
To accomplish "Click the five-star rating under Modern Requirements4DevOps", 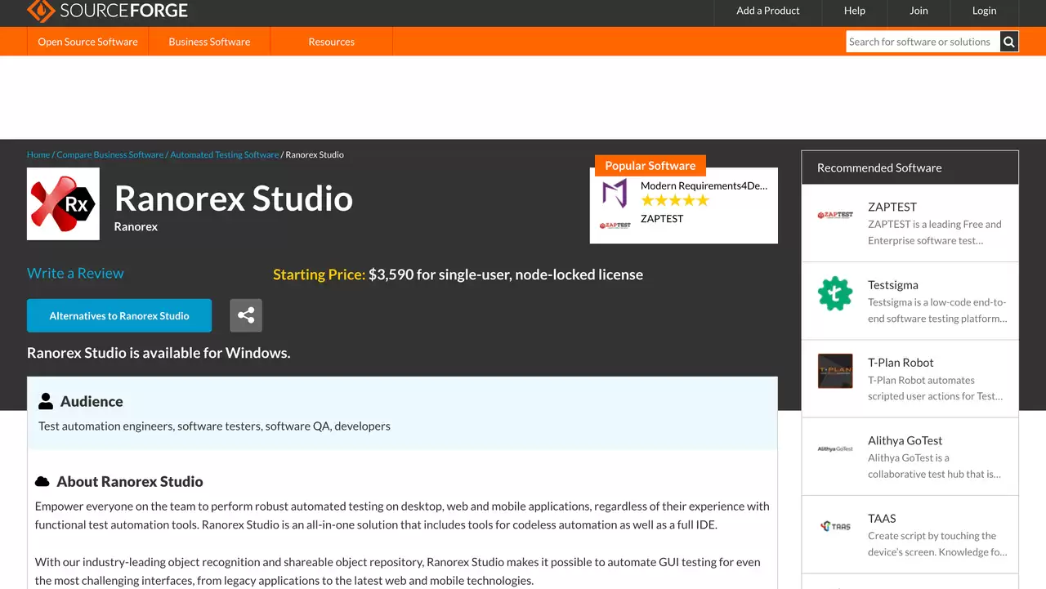I will 675,201.
